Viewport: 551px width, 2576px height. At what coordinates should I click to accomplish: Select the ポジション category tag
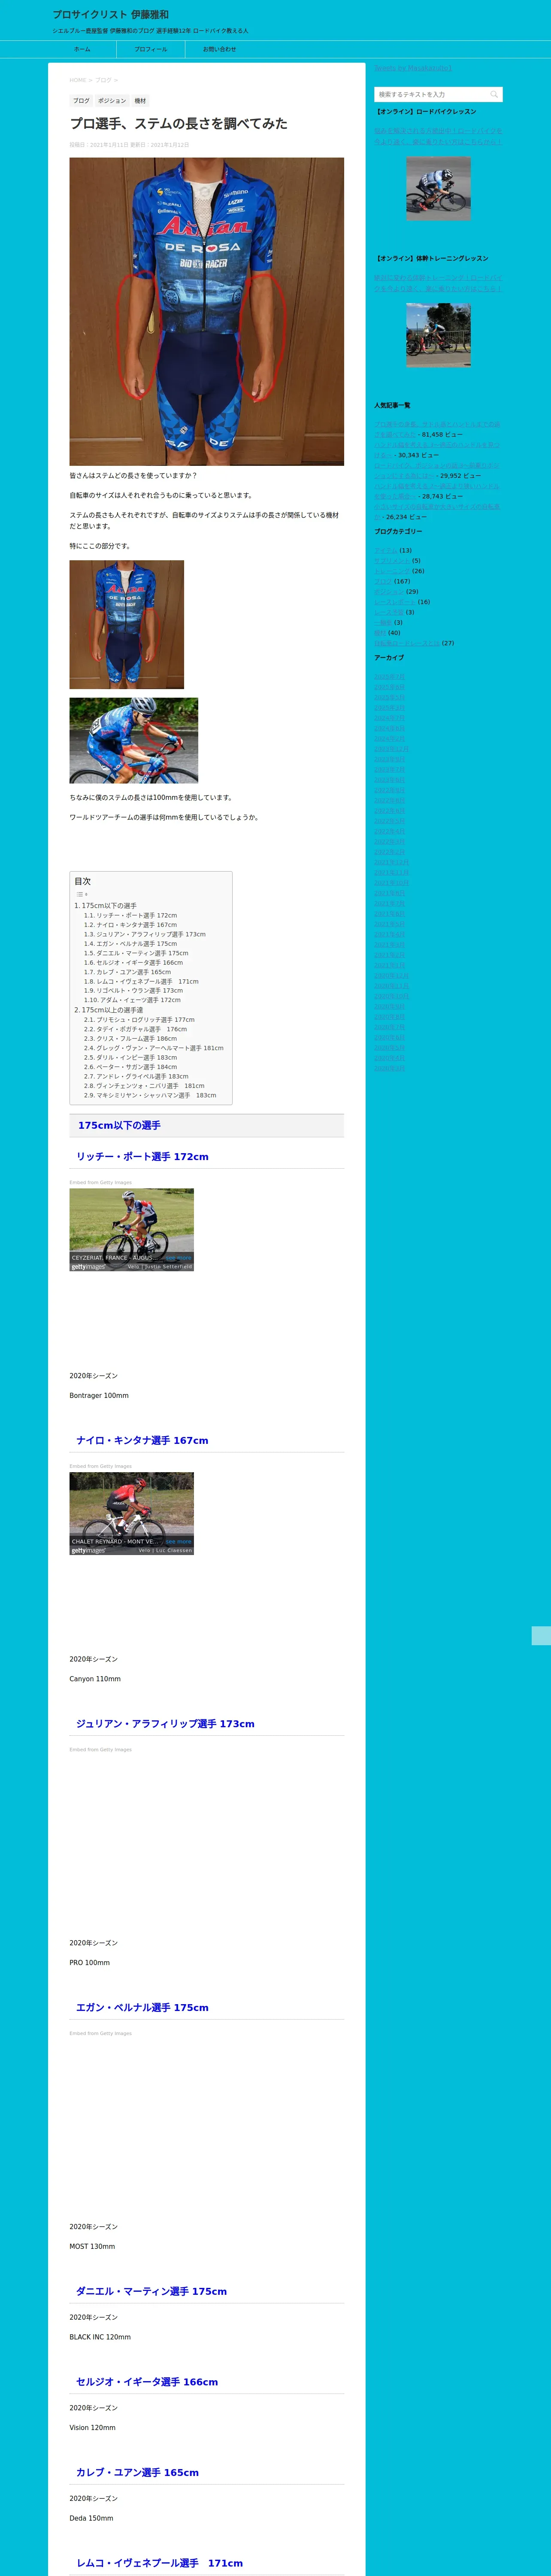coord(112,101)
